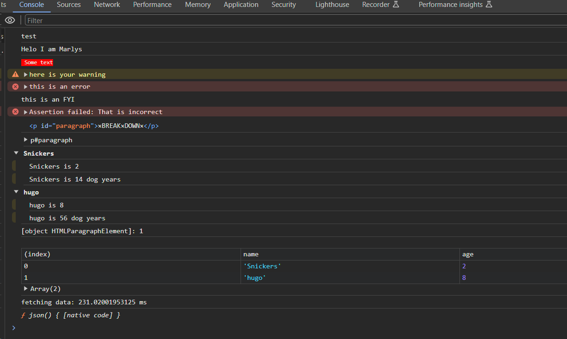Click the index 1 table cell
This screenshot has width=567, height=339.
(x=131, y=278)
